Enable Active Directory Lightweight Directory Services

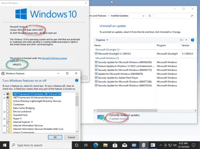pyautogui.click(x=8, y=101)
